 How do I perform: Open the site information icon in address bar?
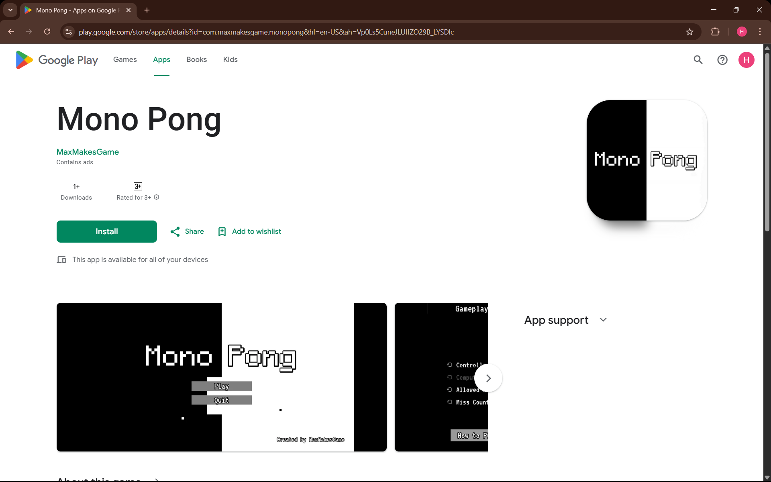tap(69, 32)
